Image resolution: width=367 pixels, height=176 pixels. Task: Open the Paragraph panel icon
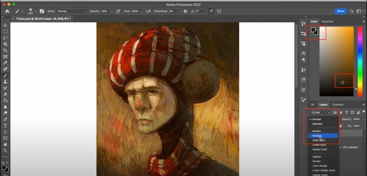tap(303, 60)
